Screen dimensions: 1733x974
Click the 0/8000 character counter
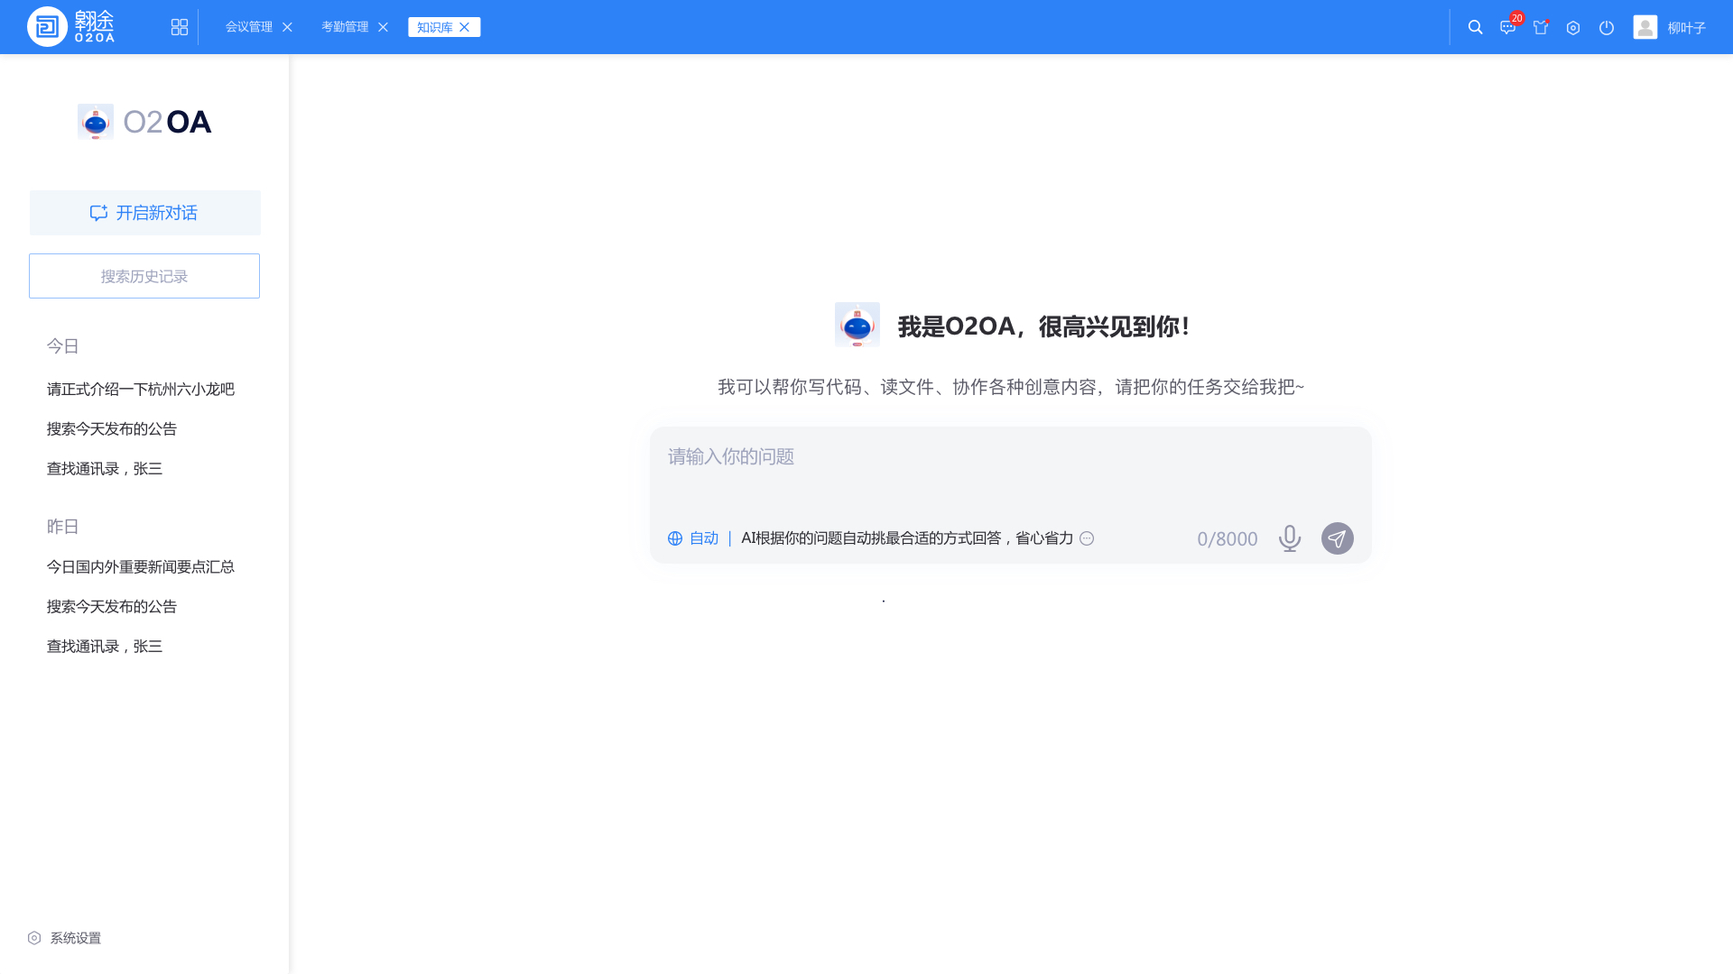(1227, 538)
